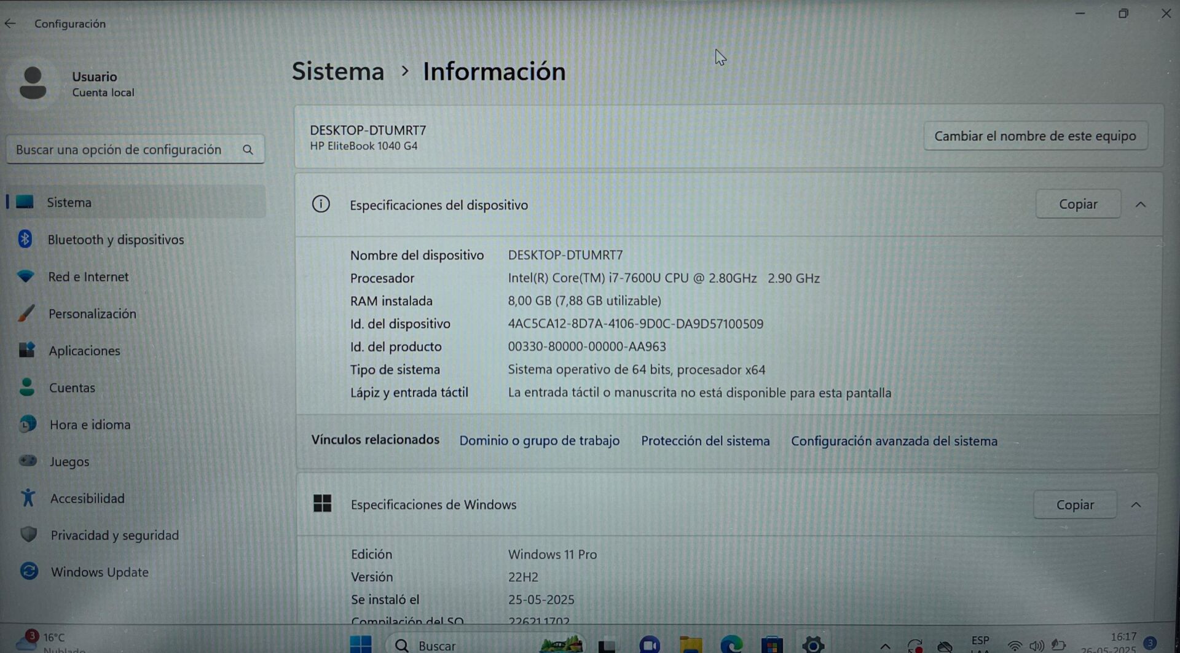Open the Wi-Fi network tray icon
The image size is (1180, 653).
pos(1015,646)
